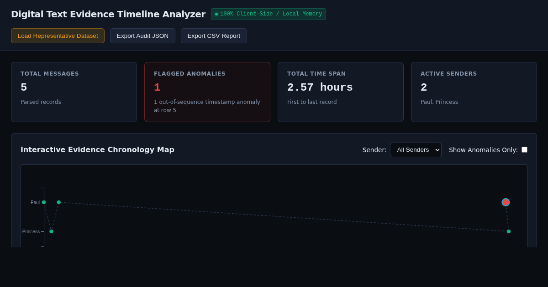Viewport: 548px width, 287px height.
Task: Export the CSV Report
Action: point(214,36)
